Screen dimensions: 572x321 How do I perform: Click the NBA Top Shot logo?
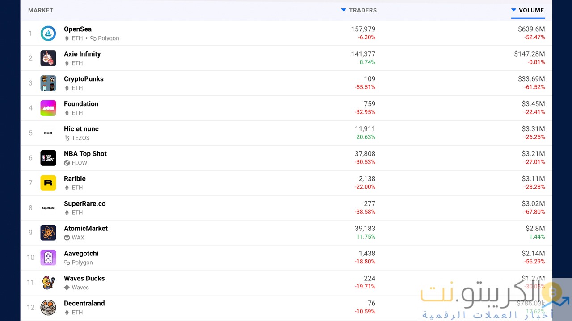pos(48,158)
